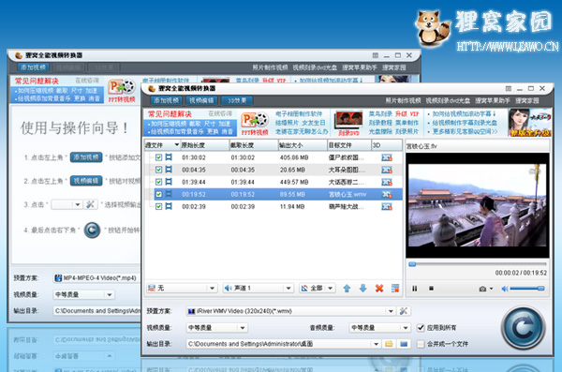This screenshot has width=562, height=372.
Task: Stop the video preview
Action: tap(431, 289)
